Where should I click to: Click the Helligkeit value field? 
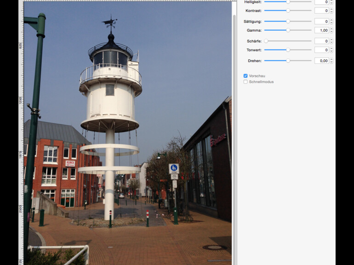tap(321, 2)
